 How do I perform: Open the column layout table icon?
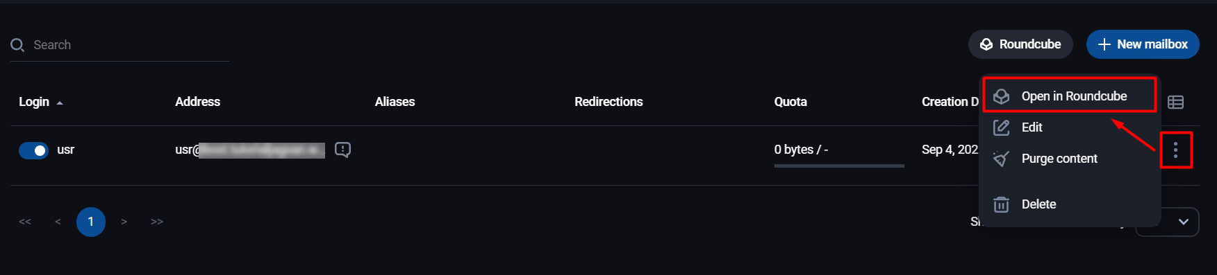point(1175,102)
